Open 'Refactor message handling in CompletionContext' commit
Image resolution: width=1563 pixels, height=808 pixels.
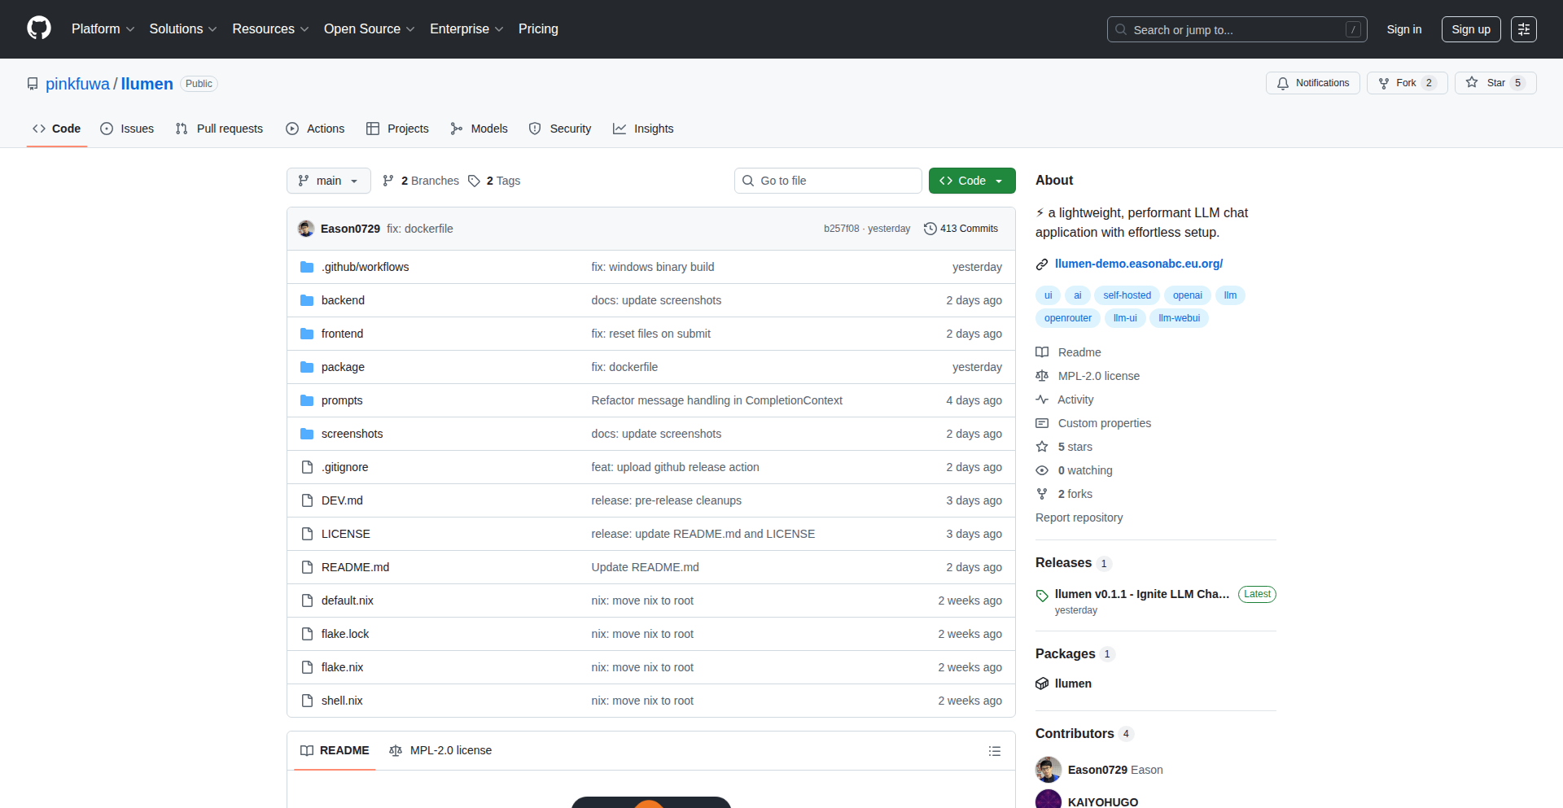click(x=716, y=400)
